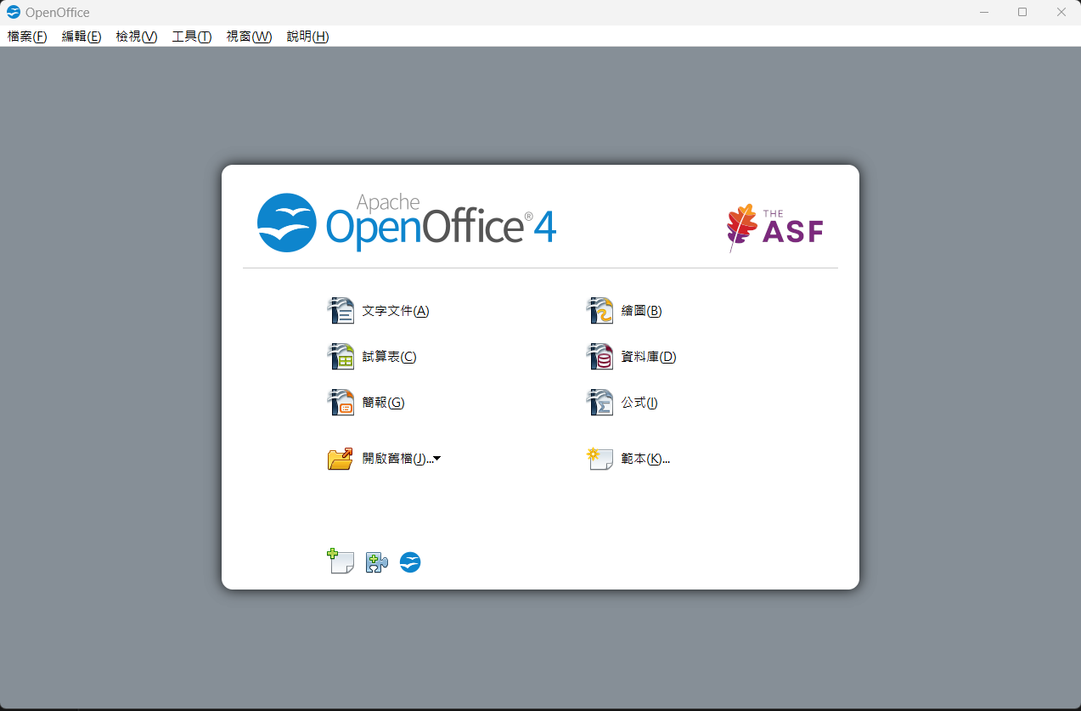Click the 公式 formula icon
This screenshot has height=711, width=1081.
600,403
